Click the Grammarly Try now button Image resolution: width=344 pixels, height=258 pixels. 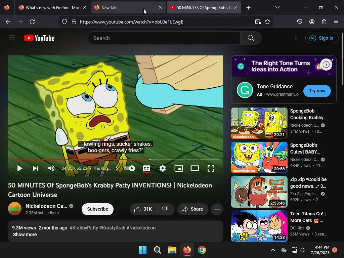point(317,91)
